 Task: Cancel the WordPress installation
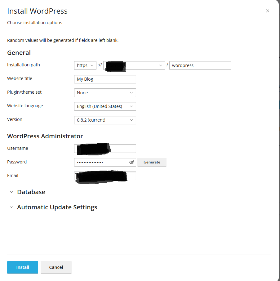[x=56, y=267]
